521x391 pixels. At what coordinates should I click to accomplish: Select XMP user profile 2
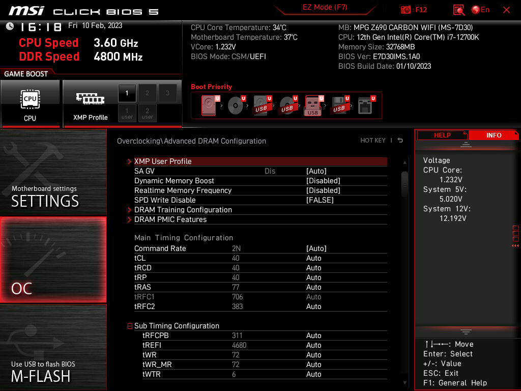click(x=147, y=113)
